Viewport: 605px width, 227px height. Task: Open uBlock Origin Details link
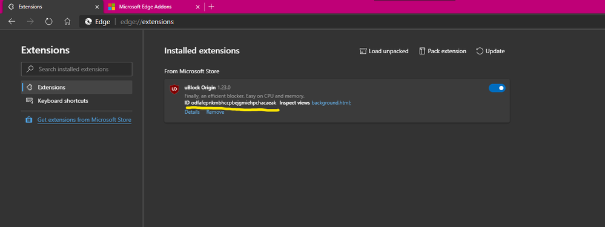[192, 112]
